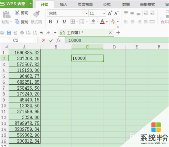This screenshot has height=147, width=169.
Task: Open fill color dropdown arrow
Action: [97, 22]
